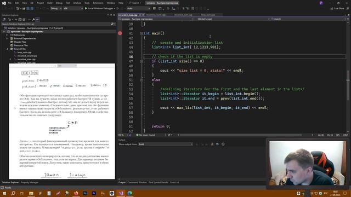Select Header Files folder

[20, 42]
